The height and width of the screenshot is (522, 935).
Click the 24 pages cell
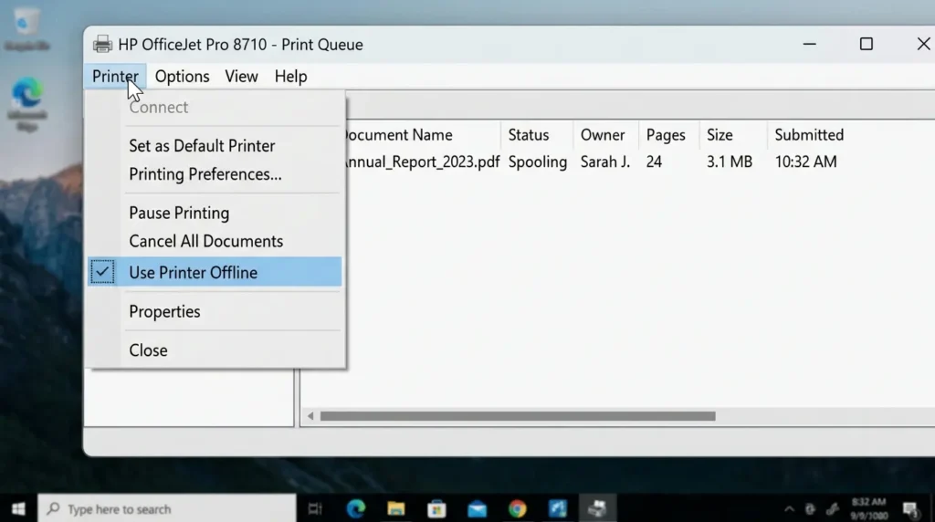coord(654,162)
